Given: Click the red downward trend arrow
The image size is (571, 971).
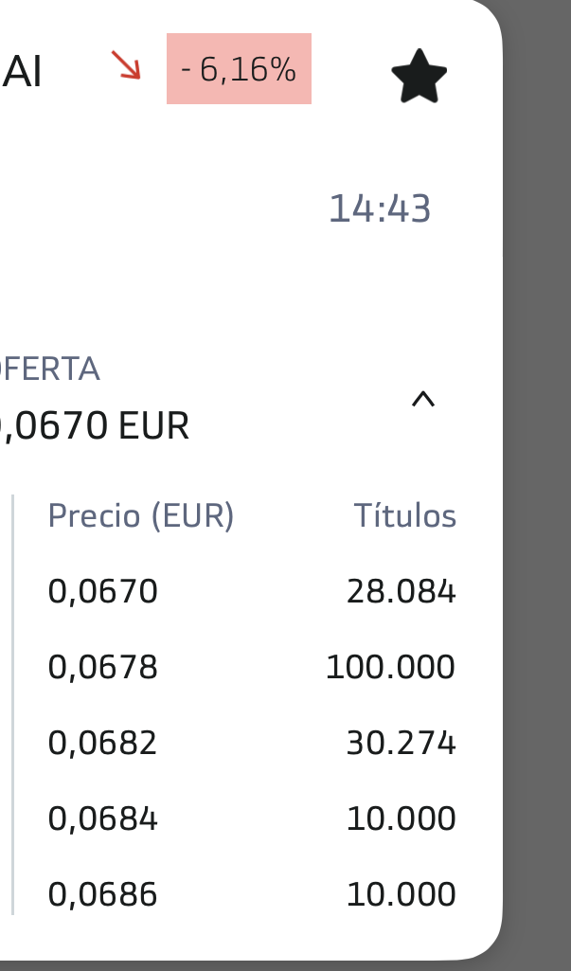Looking at the screenshot, I should click(125, 65).
